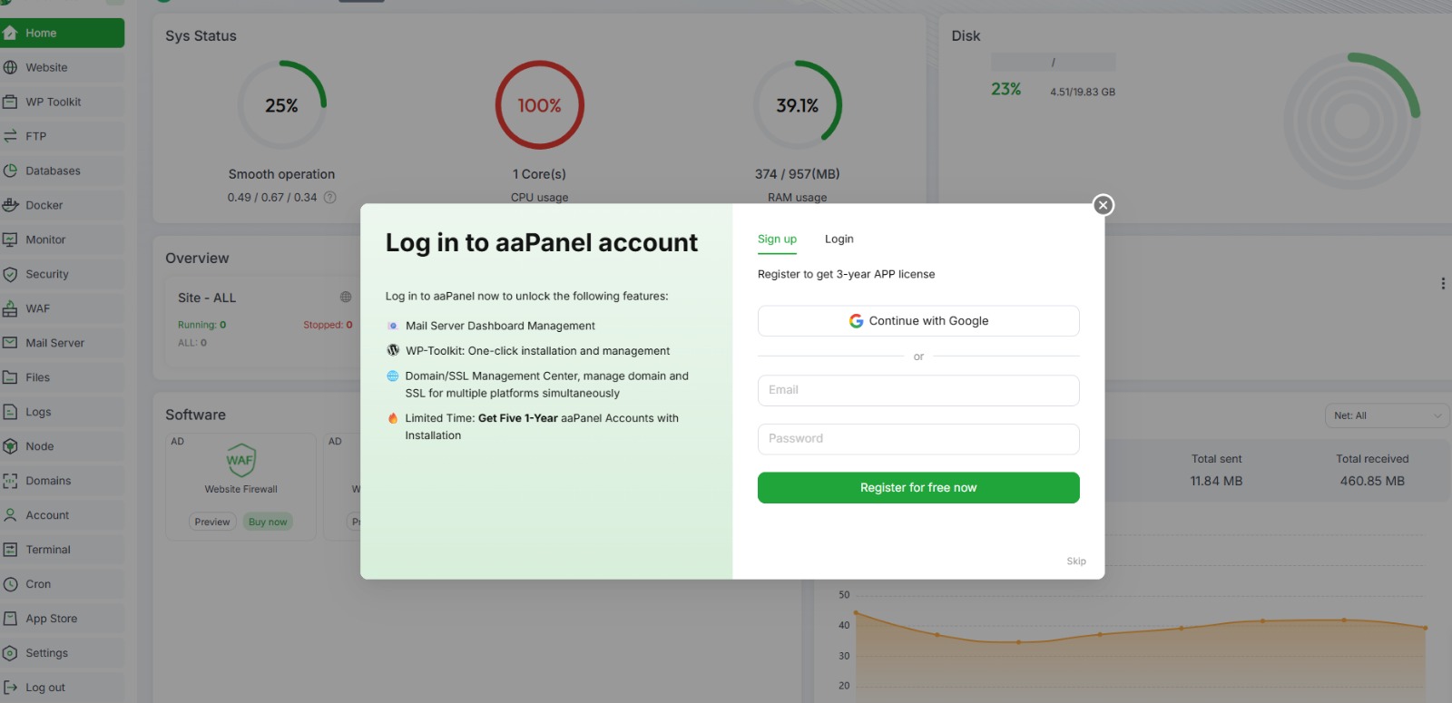Open the Home sidebar icon
Screen dimensions: 1452x703
pos(11,33)
